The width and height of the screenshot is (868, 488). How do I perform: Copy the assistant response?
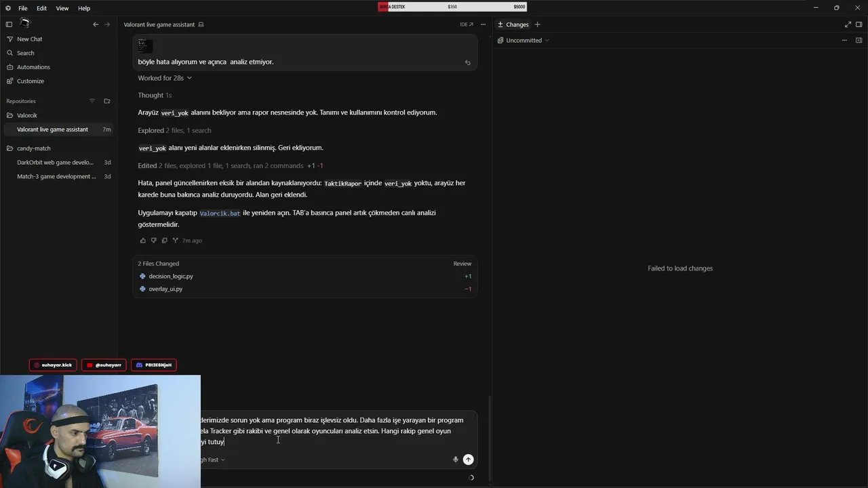[x=164, y=241]
